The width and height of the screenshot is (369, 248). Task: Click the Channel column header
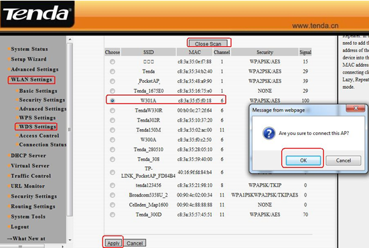(x=222, y=52)
